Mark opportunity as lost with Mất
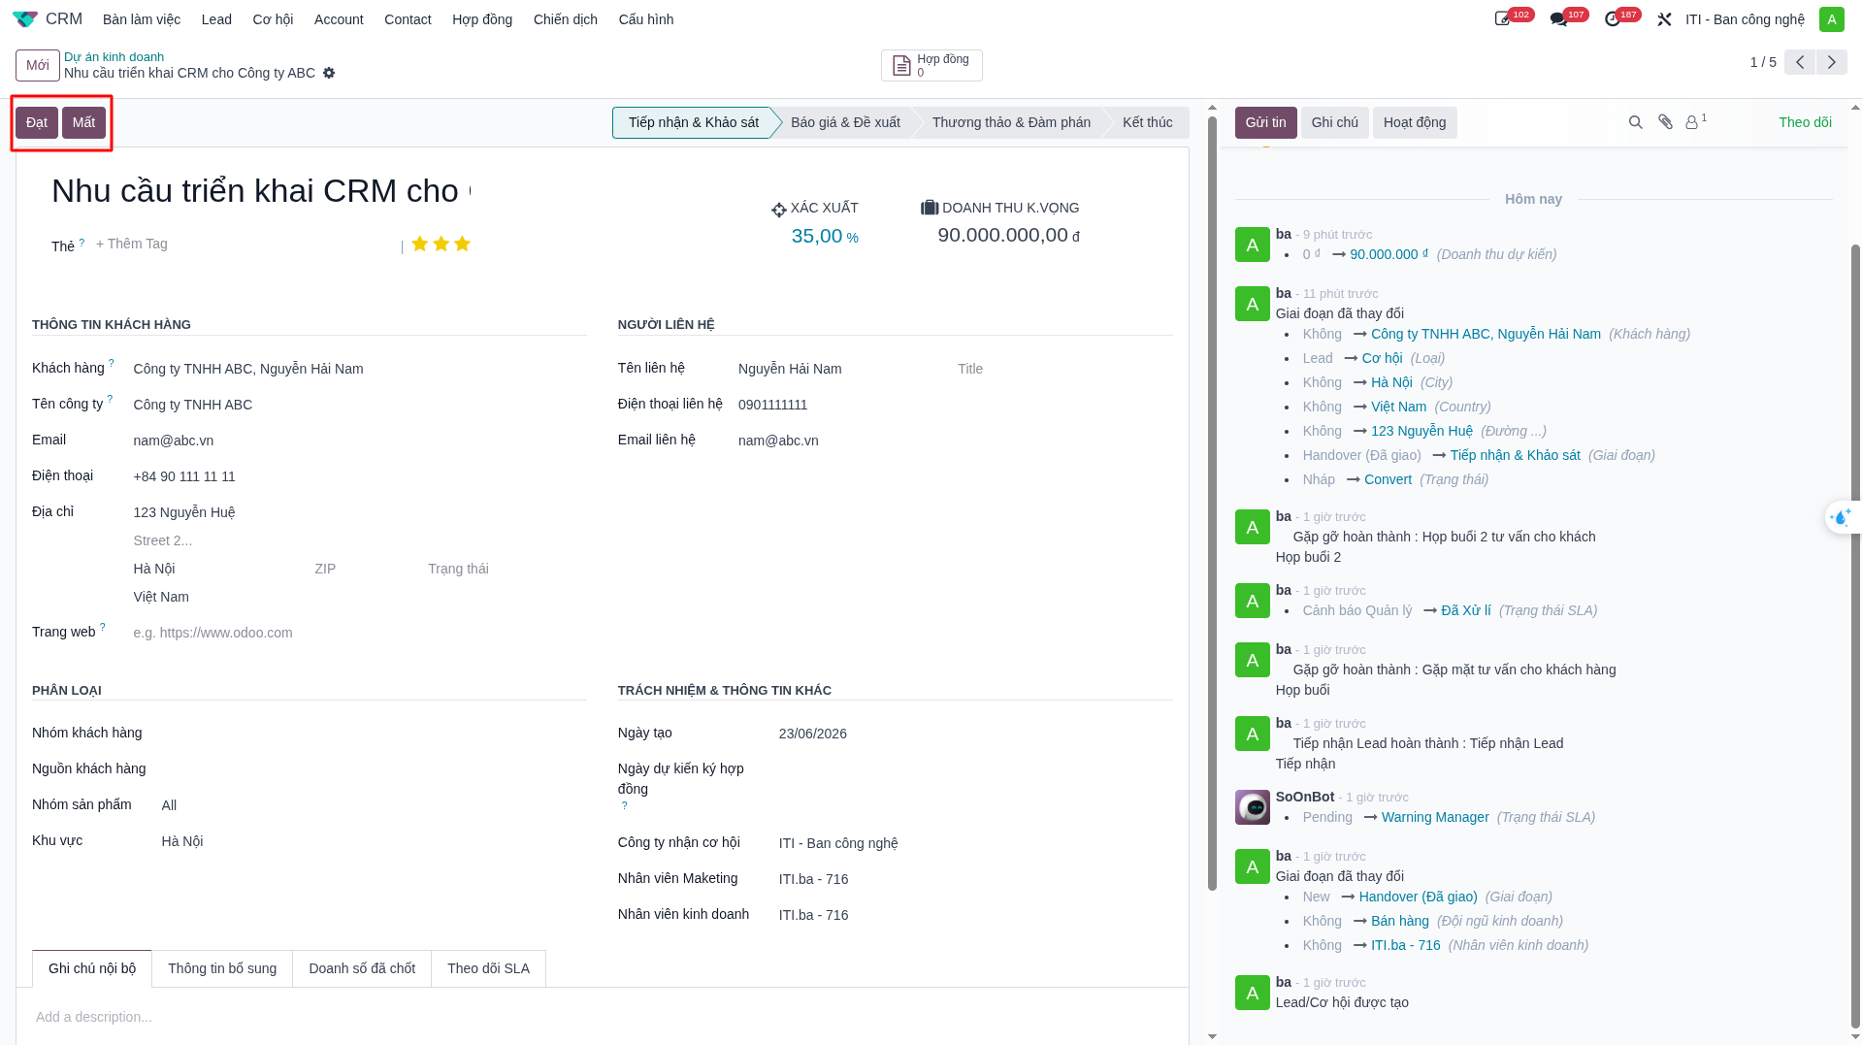Screen dimensions: 1862x1045 (83, 122)
